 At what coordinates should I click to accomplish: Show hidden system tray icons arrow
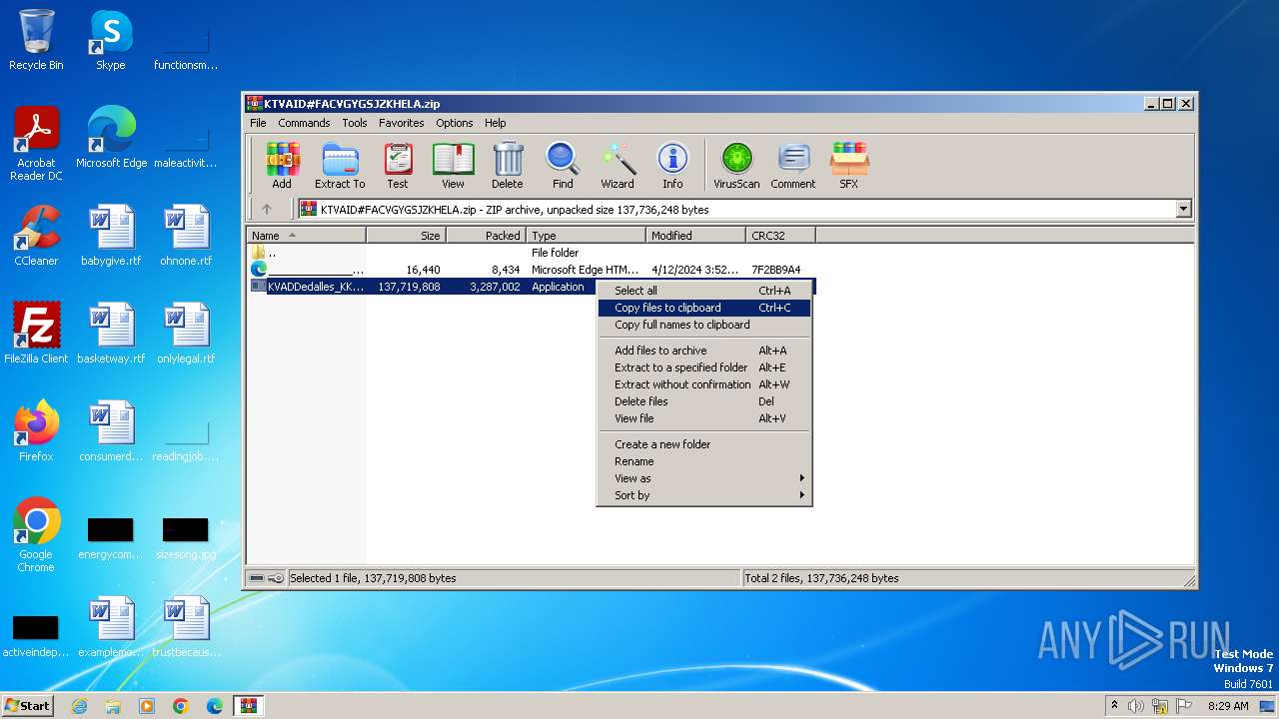tap(1115, 706)
